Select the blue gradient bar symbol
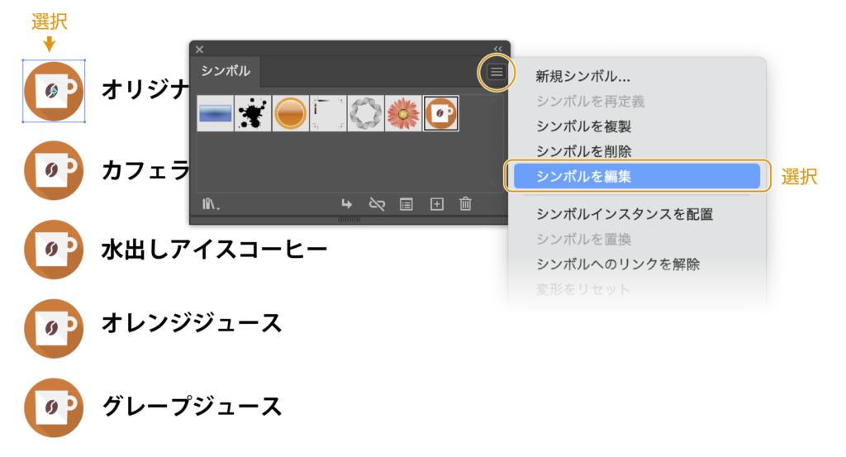The height and width of the screenshot is (457, 846). coord(216,113)
